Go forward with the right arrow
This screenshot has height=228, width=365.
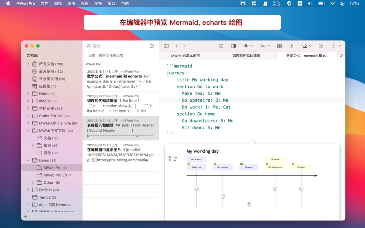click(x=184, y=46)
